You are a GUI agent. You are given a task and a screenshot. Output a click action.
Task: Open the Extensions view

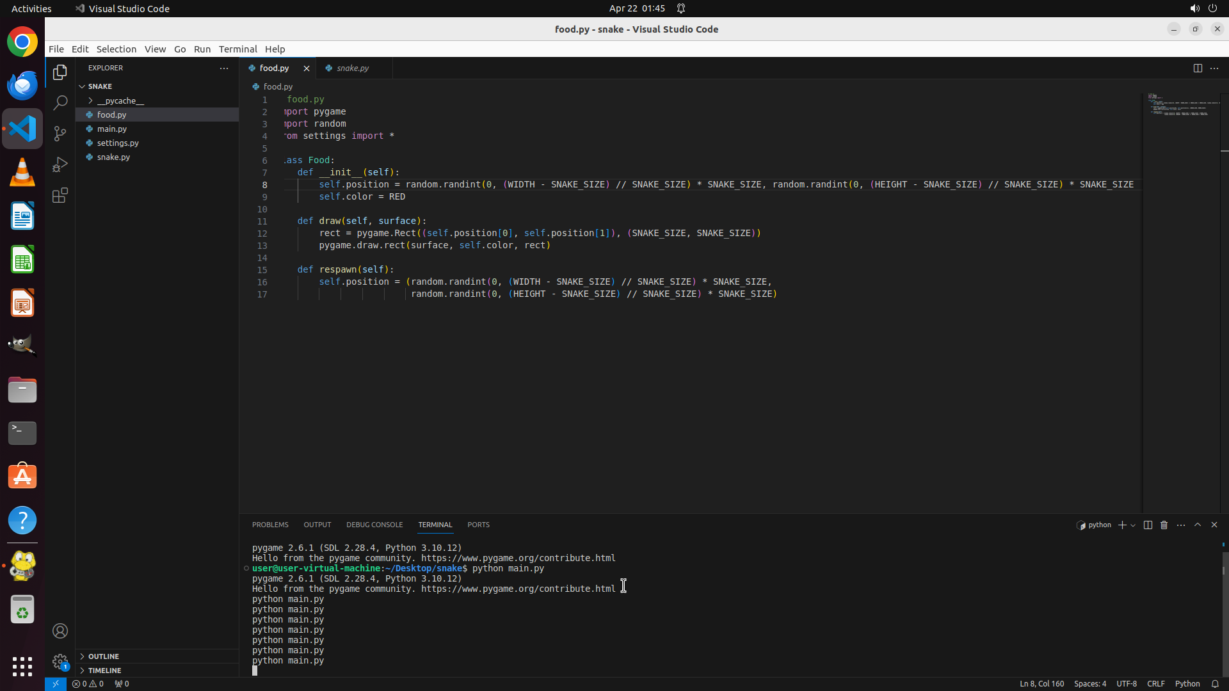[x=60, y=196]
